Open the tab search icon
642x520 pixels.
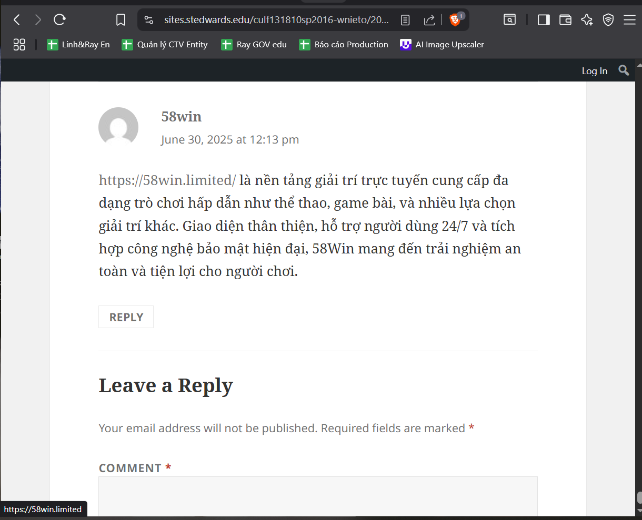(509, 20)
